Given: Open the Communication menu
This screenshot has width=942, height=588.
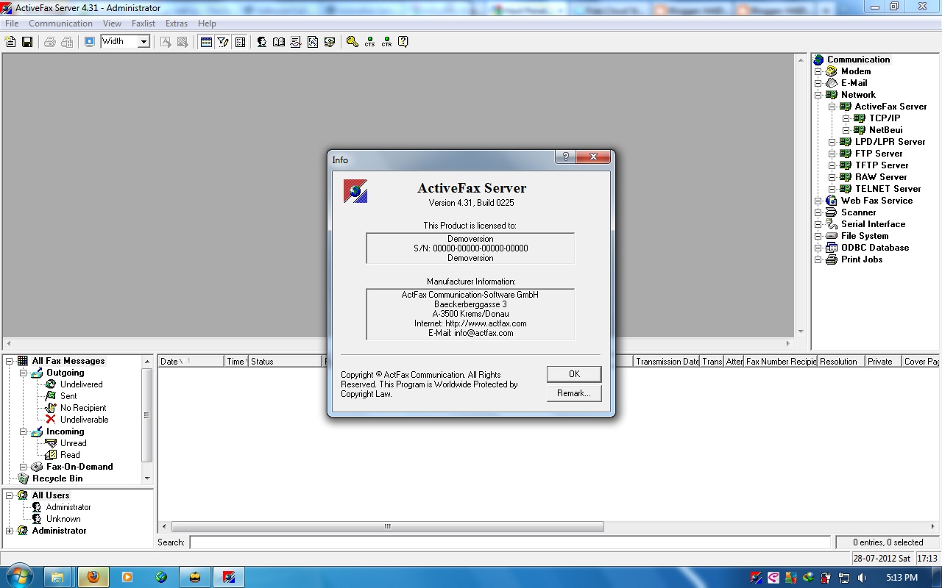Looking at the screenshot, I should pyautogui.click(x=61, y=24).
